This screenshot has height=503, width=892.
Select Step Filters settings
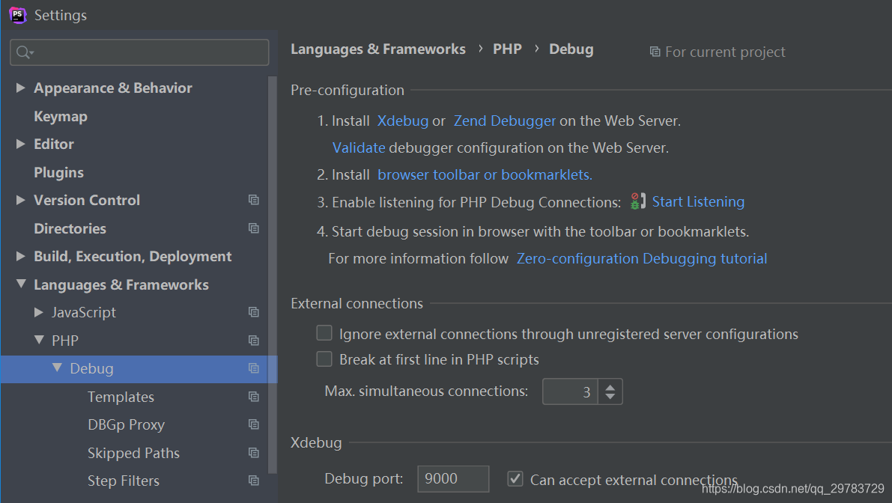pyautogui.click(x=124, y=481)
